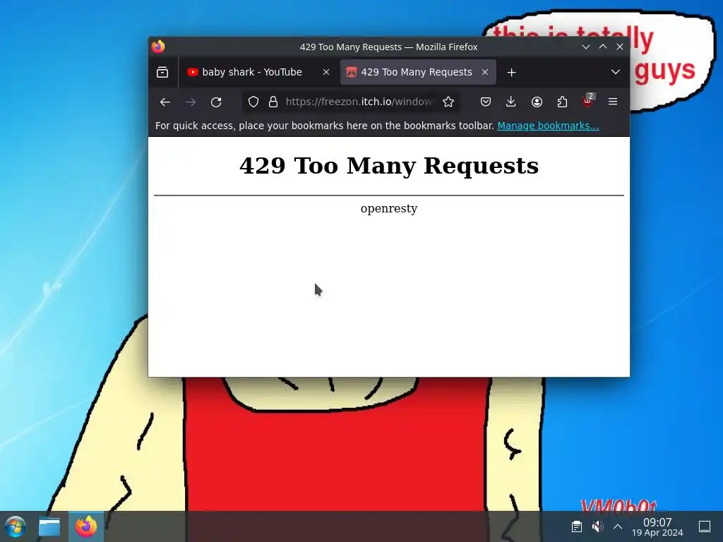The image size is (723, 542).
Task: Close the 429 Too Many Requests tab
Action: coord(485,73)
